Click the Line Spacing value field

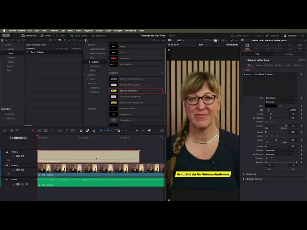coord(293,118)
